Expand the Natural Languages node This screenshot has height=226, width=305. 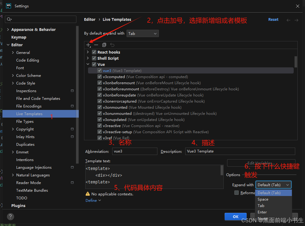tap(13, 175)
